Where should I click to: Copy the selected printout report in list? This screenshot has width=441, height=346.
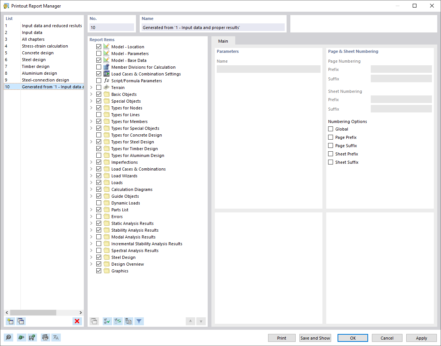pos(21,321)
